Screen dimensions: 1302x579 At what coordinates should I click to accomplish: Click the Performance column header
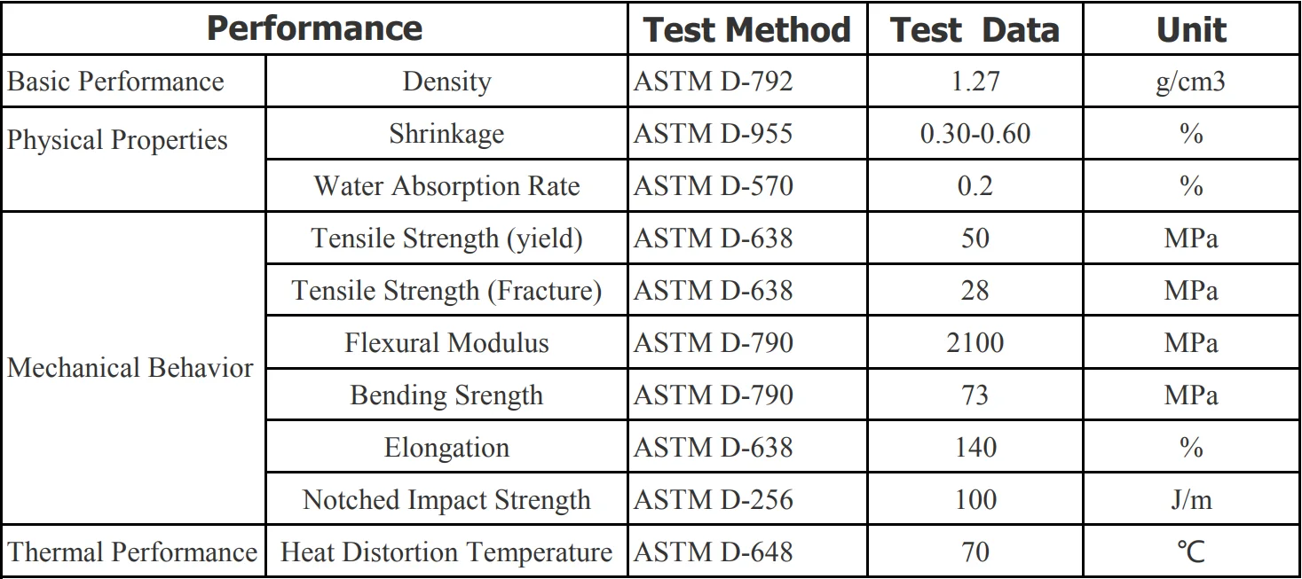(x=314, y=28)
